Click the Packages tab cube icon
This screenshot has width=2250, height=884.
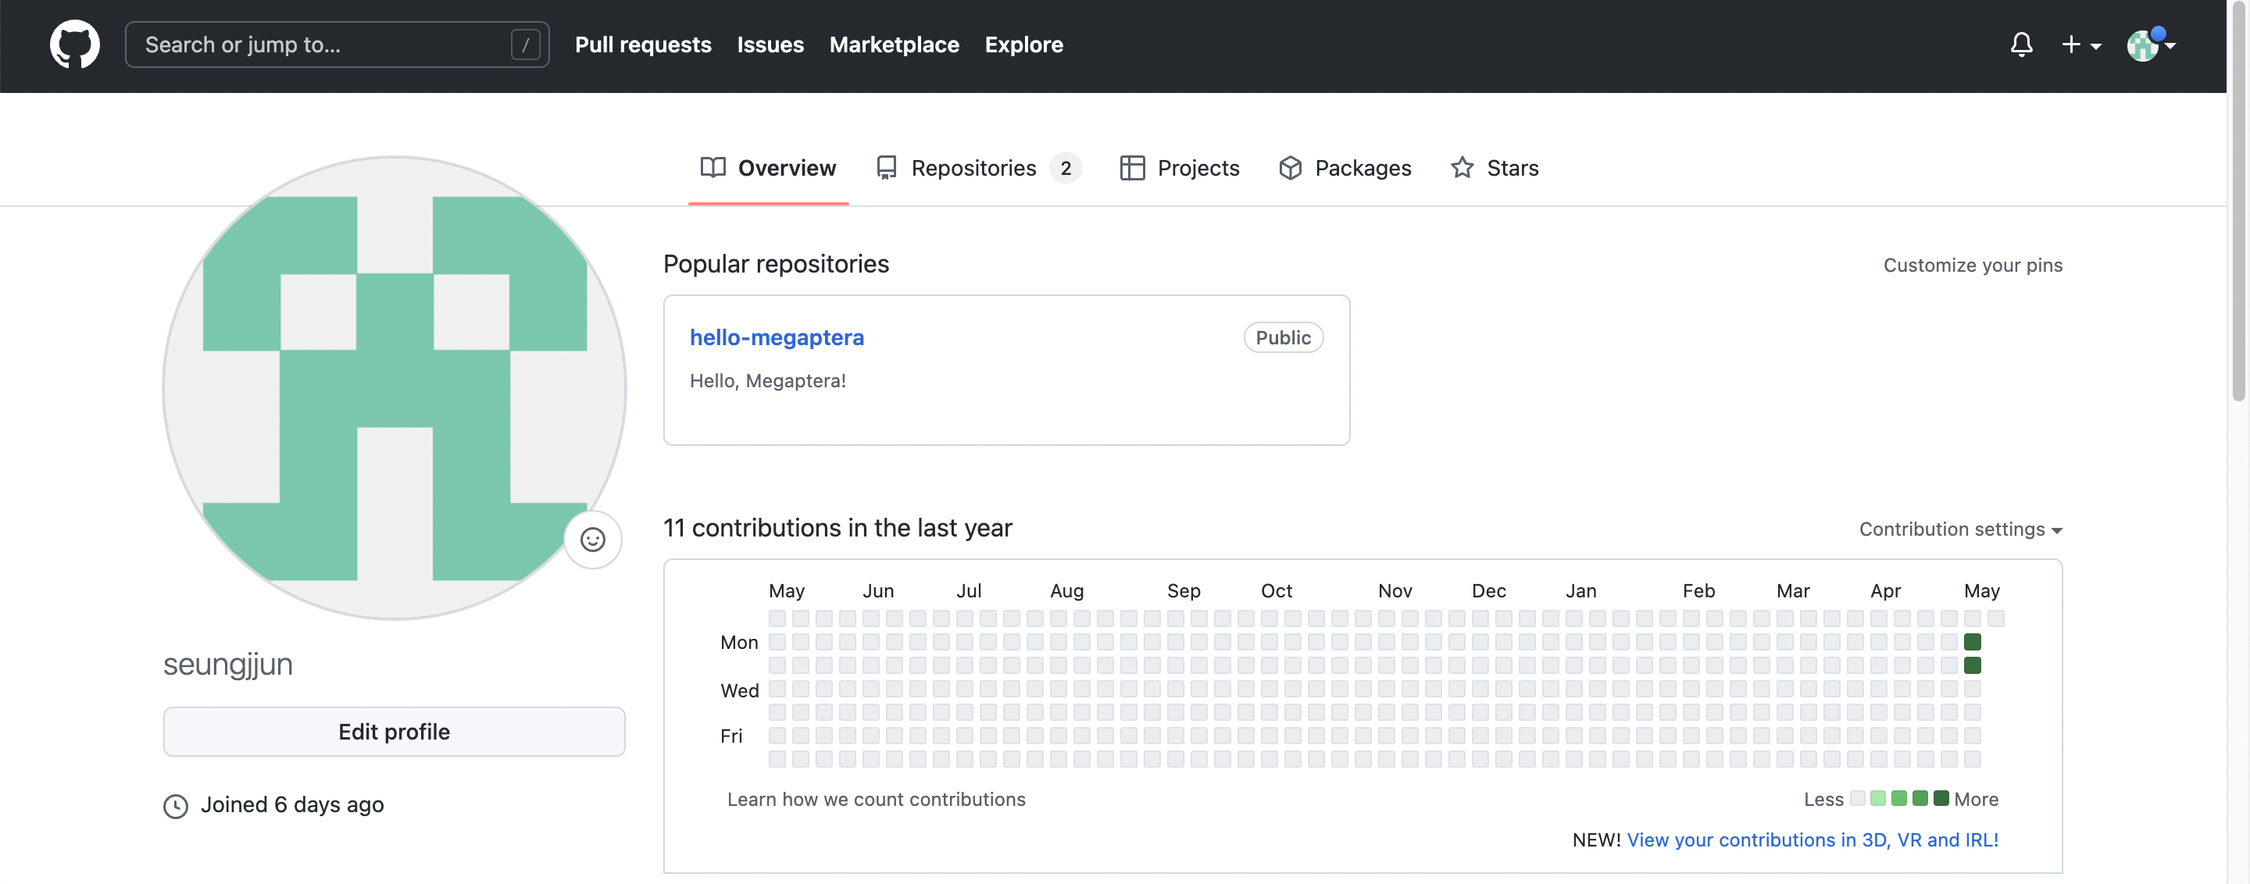(1289, 168)
